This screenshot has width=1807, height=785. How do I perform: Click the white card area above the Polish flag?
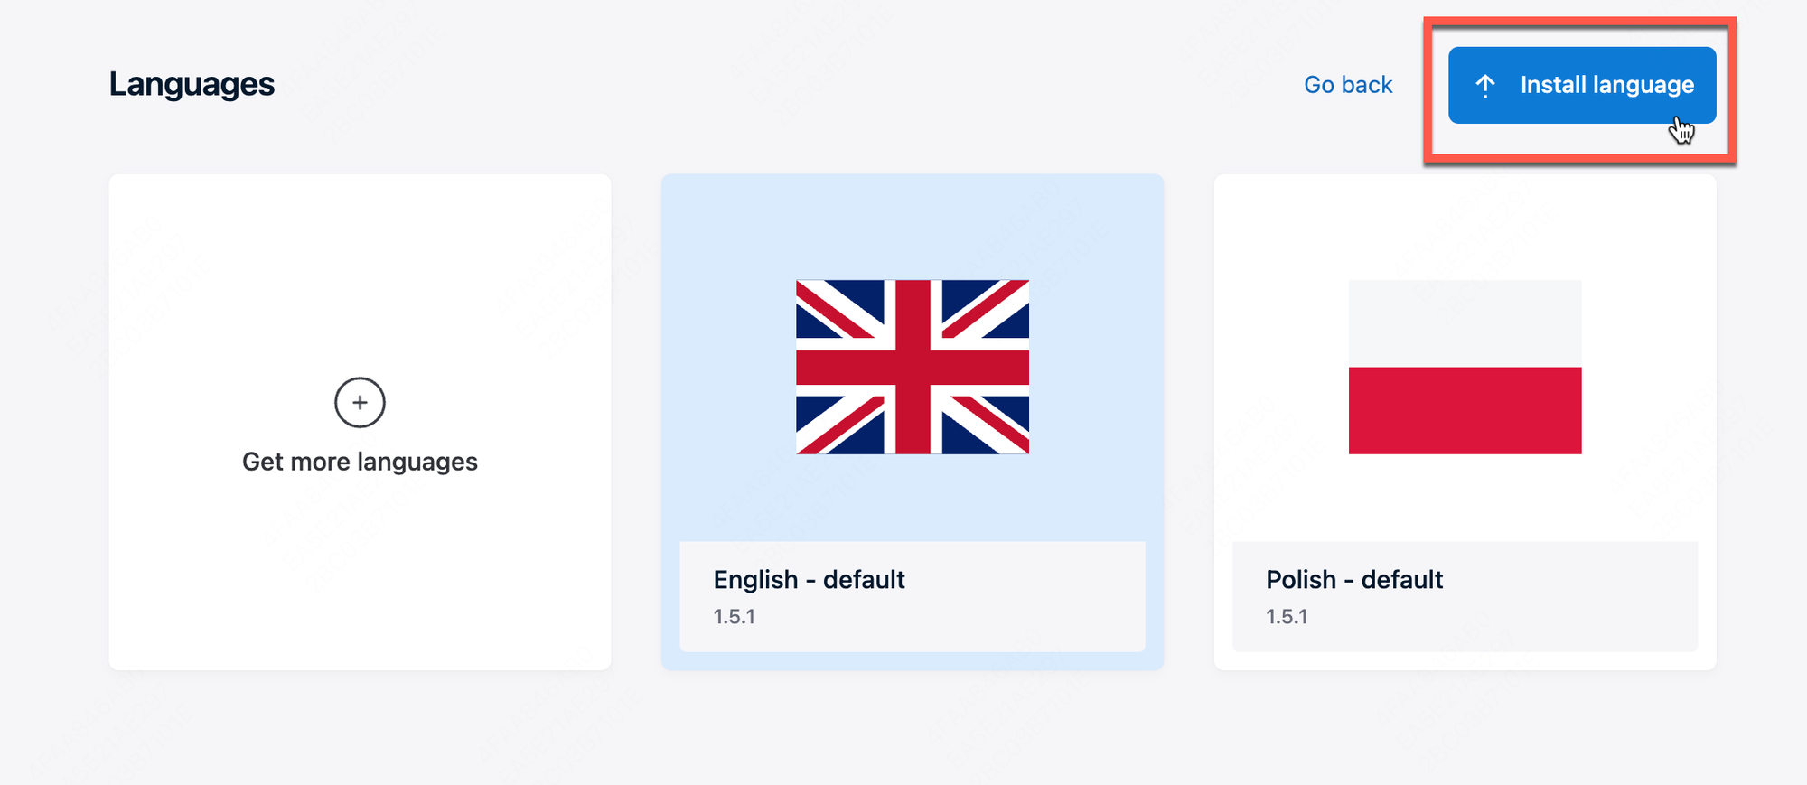point(1465,228)
